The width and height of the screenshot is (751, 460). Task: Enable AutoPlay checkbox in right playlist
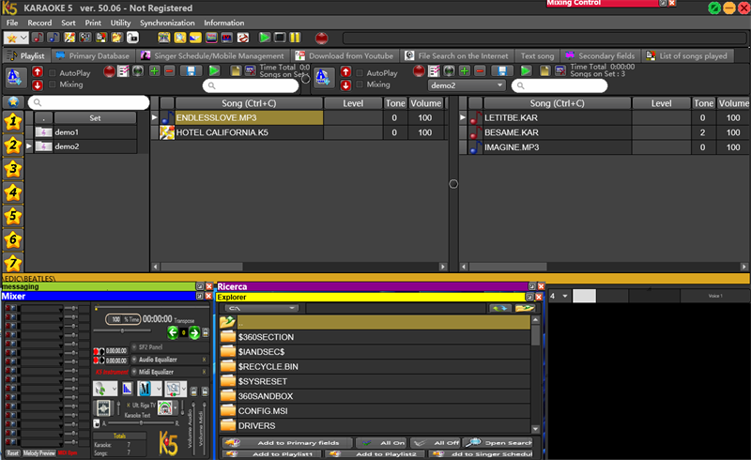pos(360,73)
